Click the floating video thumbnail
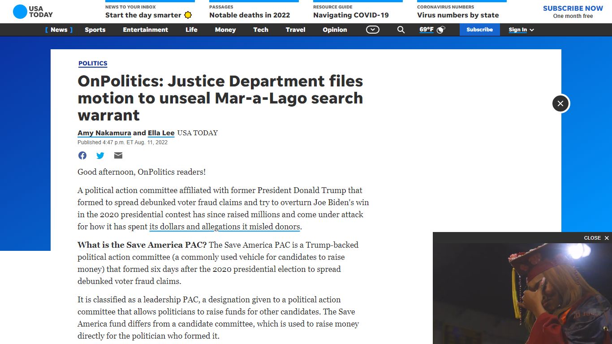 pyautogui.click(x=522, y=293)
